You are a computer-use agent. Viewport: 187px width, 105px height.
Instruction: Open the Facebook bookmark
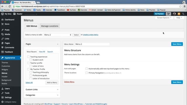(17, 10)
